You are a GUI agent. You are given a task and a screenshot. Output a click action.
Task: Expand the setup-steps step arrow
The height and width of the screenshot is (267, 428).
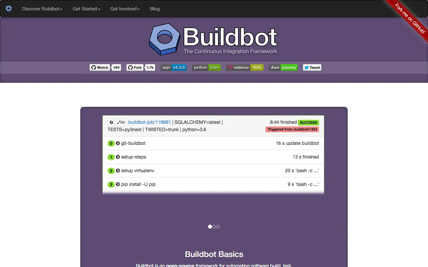click(x=118, y=157)
